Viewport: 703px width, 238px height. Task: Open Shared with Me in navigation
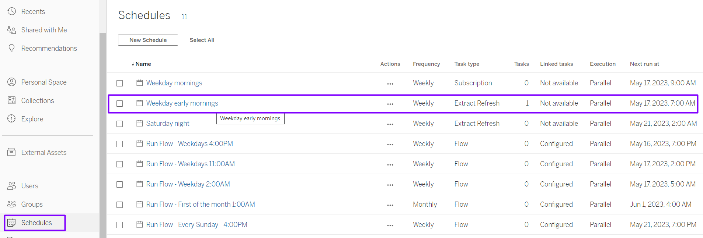tap(44, 30)
